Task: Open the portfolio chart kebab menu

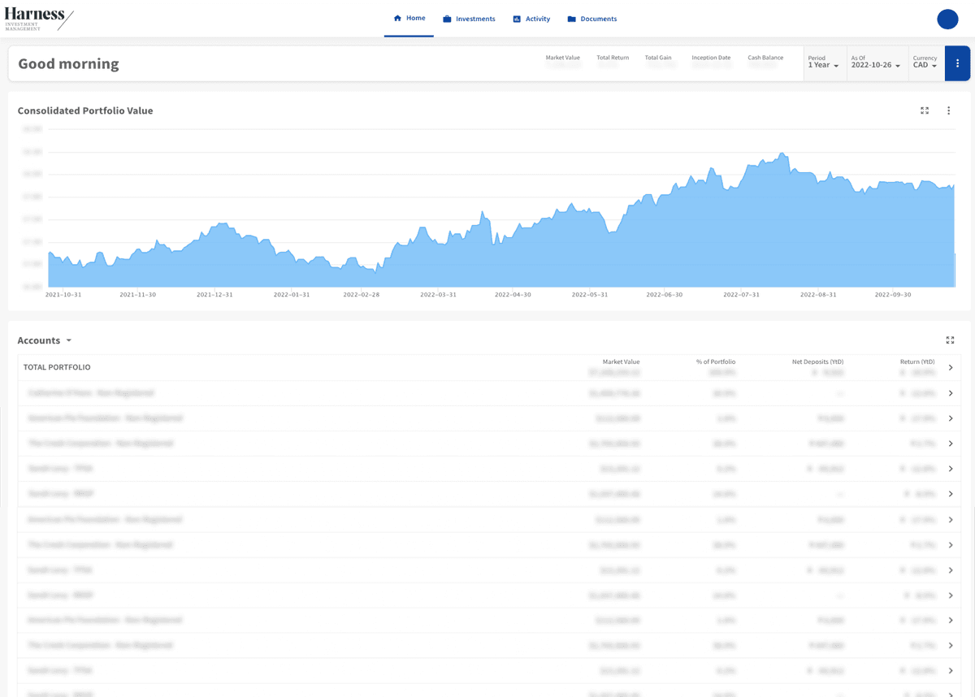Action: [x=948, y=110]
